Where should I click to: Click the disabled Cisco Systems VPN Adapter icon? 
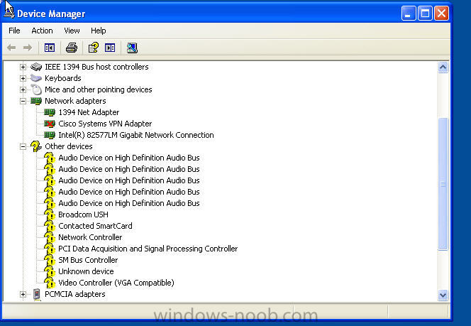pos(50,124)
